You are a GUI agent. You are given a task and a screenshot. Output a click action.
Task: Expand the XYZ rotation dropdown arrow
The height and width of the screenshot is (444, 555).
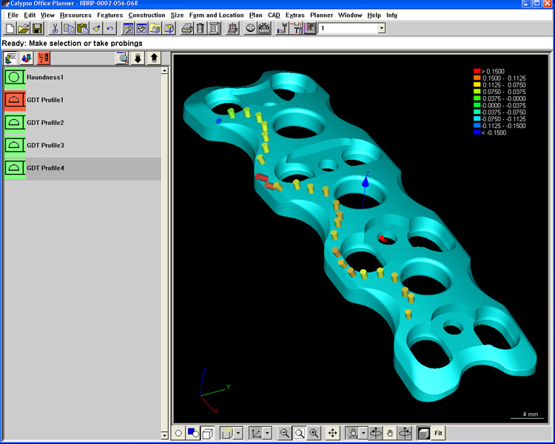[363, 433]
